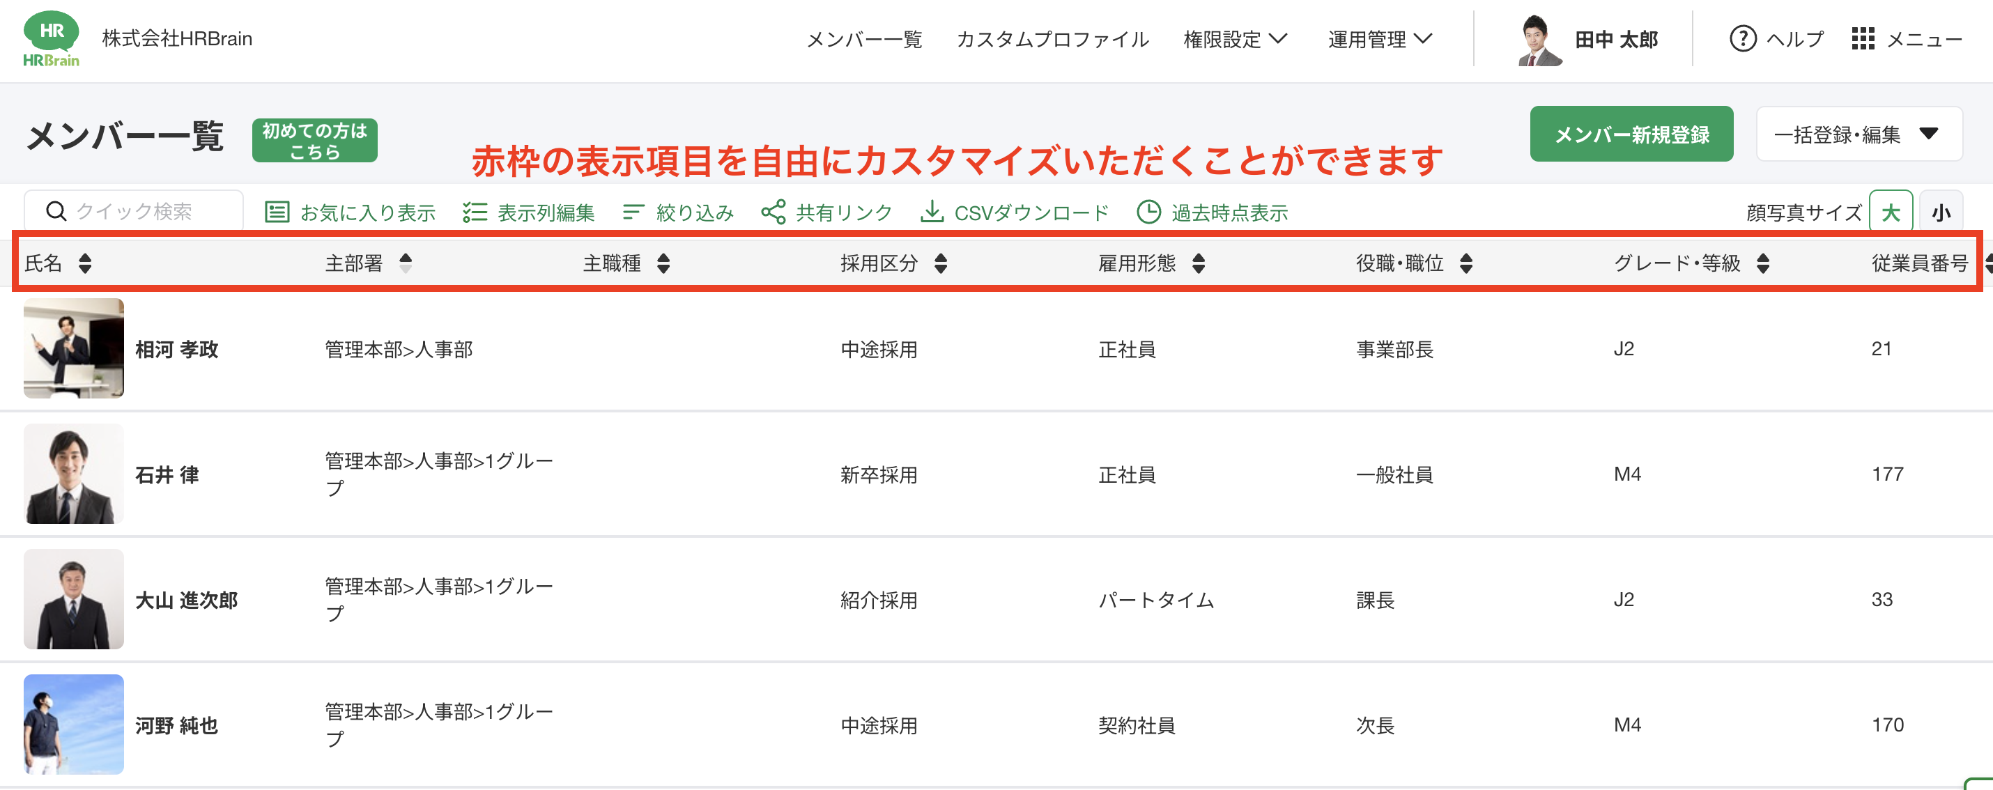Set face photo size to 大

click(x=1890, y=212)
